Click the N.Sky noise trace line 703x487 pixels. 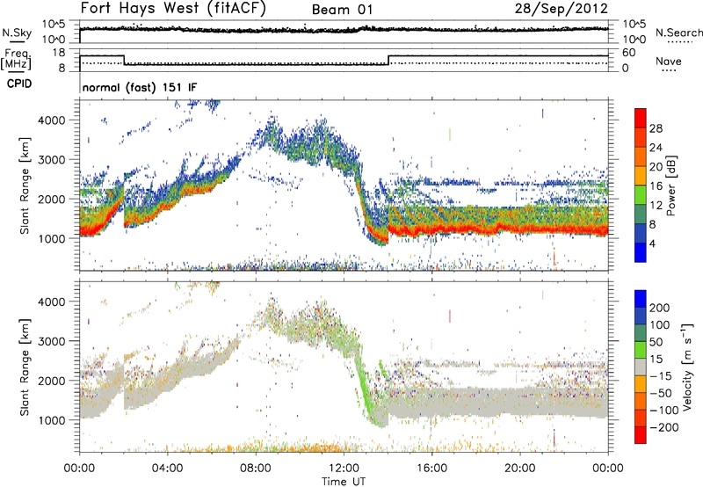[x=344, y=30]
